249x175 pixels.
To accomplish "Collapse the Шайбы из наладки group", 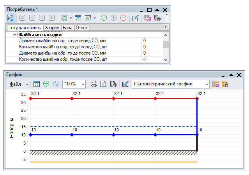I will click(x=14, y=35).
